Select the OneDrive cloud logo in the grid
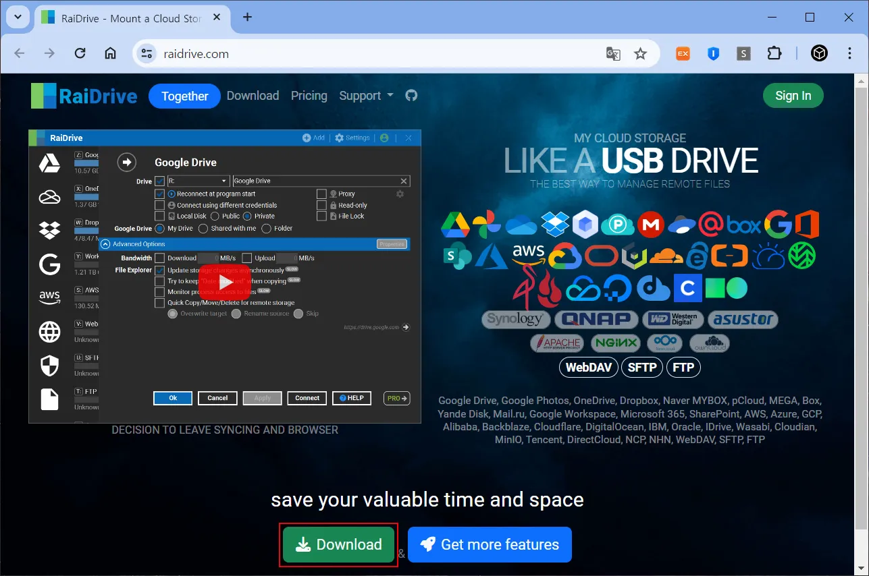 521,225
